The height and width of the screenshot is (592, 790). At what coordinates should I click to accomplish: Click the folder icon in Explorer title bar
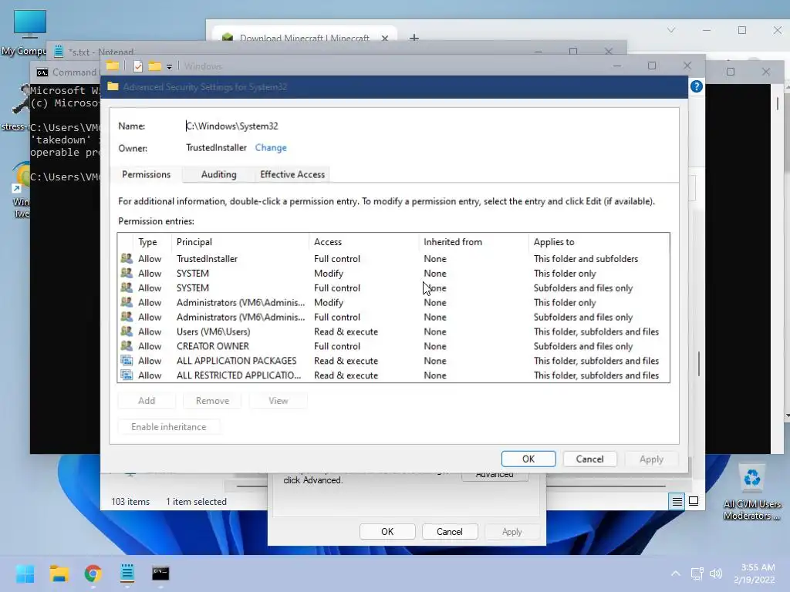tap(113, 66)
